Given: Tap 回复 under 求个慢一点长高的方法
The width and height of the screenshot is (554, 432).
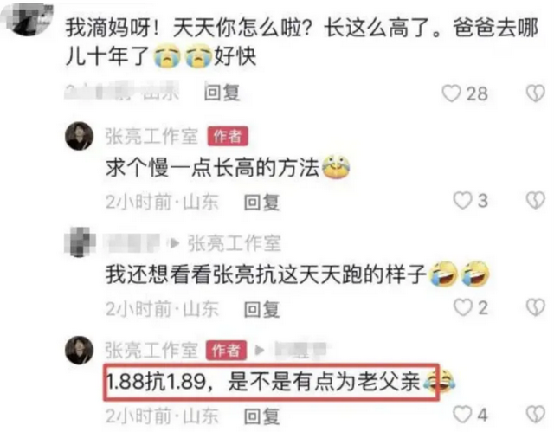Looking at the screenshot, I should click(x=261, y=202).
